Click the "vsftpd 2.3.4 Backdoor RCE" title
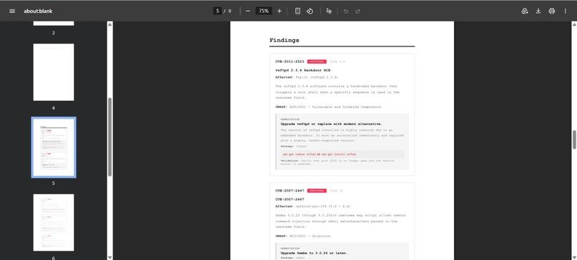 [303, 70]
